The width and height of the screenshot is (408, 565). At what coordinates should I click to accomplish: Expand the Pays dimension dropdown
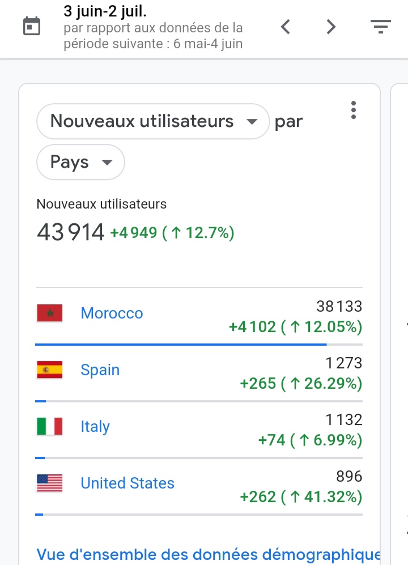pyautogui.click(x=80, y=162)
